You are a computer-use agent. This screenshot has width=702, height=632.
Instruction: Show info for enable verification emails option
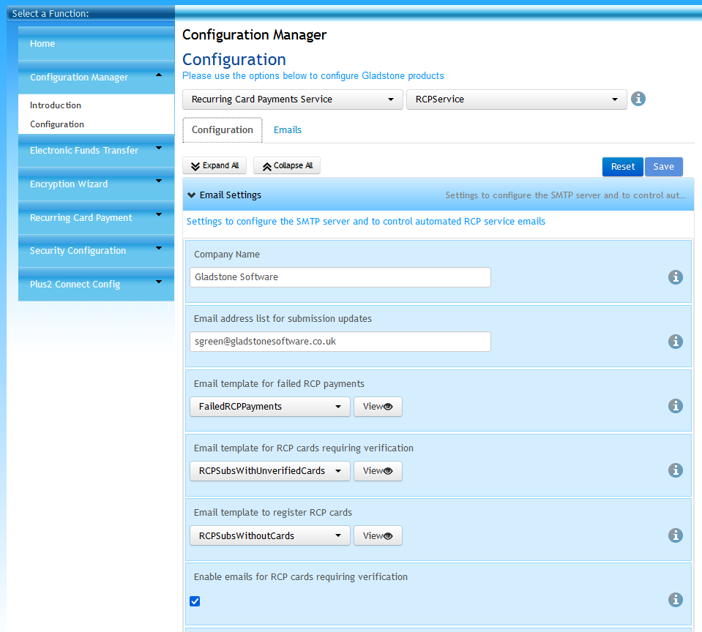coord(675,600)
